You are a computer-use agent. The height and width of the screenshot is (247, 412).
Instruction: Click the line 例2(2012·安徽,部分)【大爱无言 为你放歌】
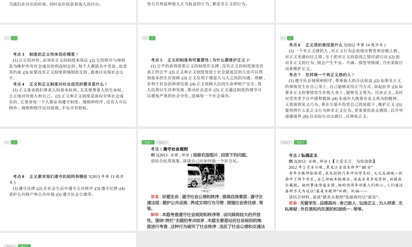pos(332,161)
